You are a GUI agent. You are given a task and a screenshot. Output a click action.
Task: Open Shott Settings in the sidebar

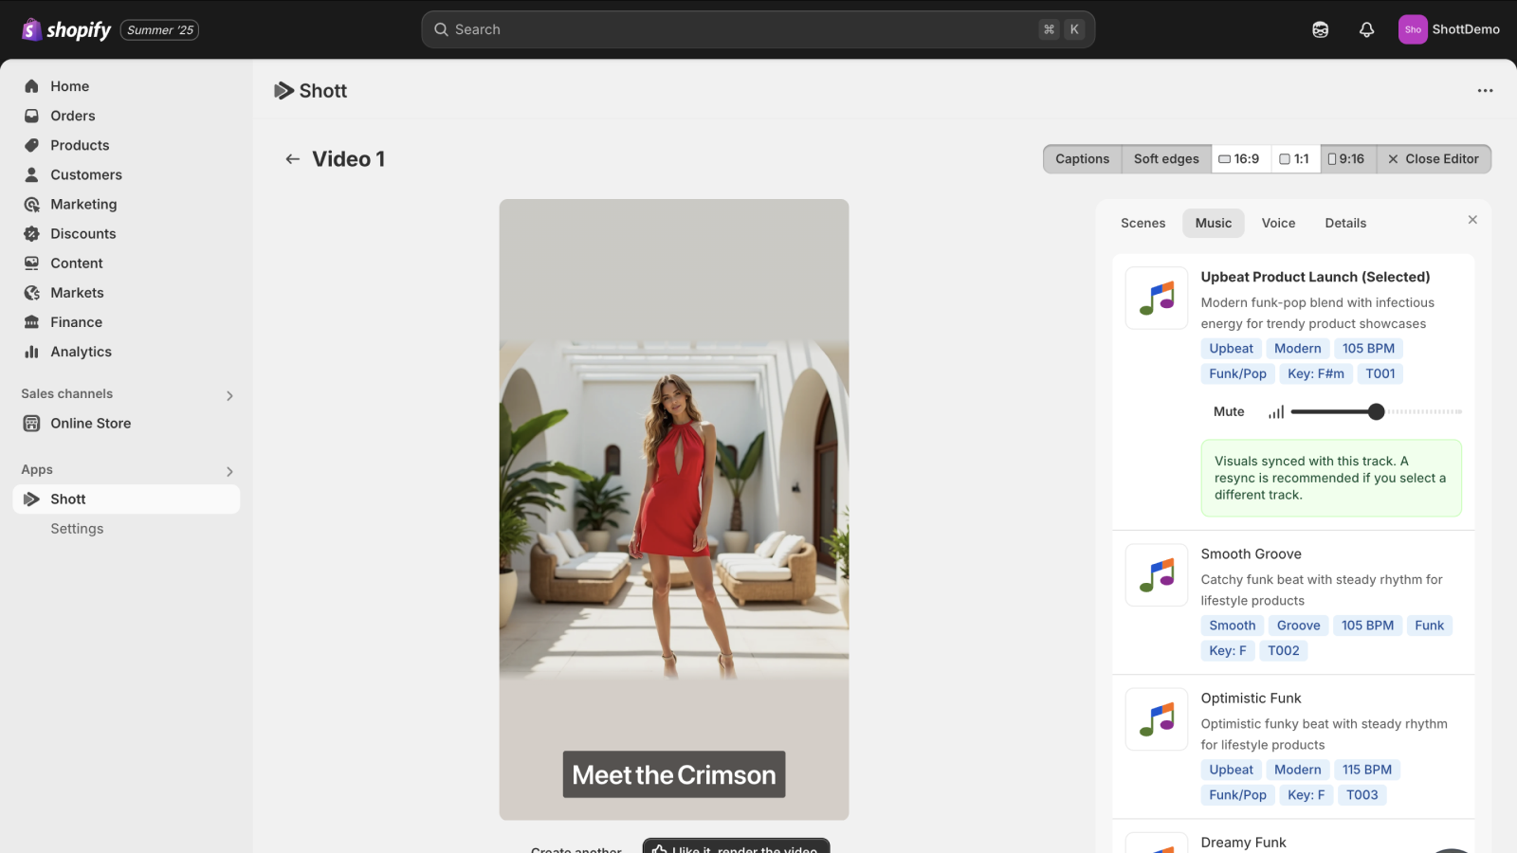tap(77, 529)
